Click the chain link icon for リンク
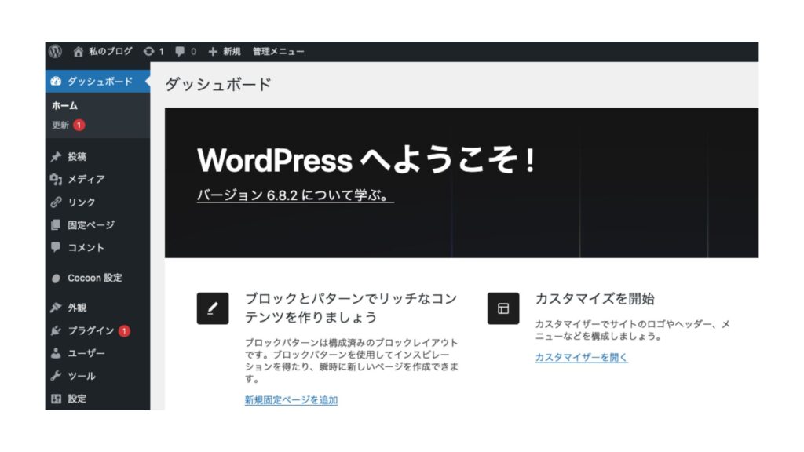Screen dimensions: 804x452 (56, 202)
